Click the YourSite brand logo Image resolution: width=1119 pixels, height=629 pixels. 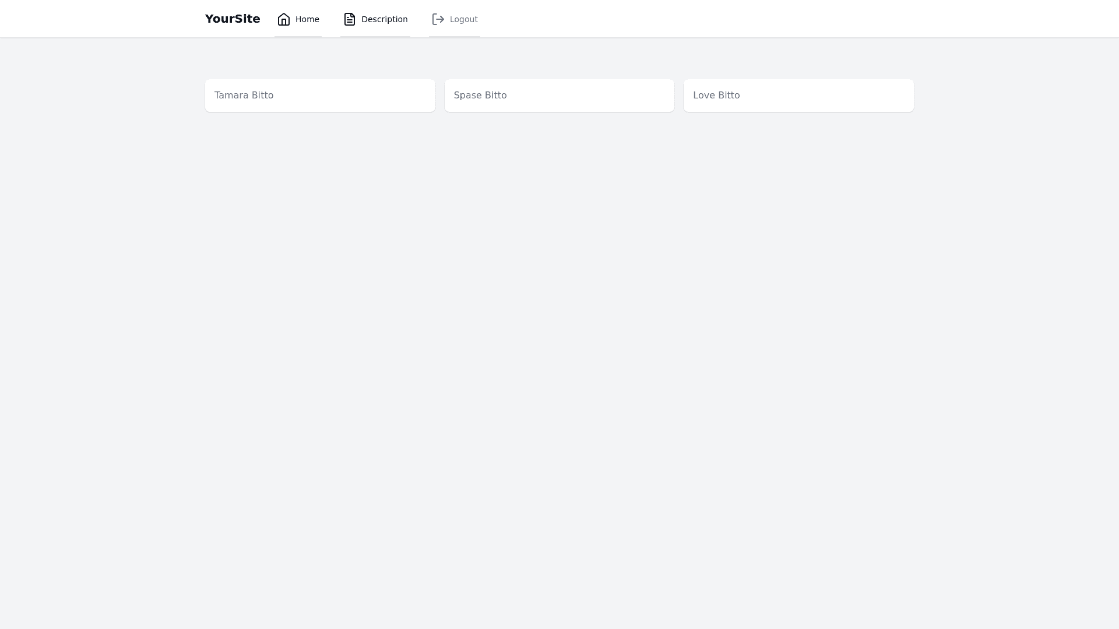pyautogui.click(x=233, y=19)
